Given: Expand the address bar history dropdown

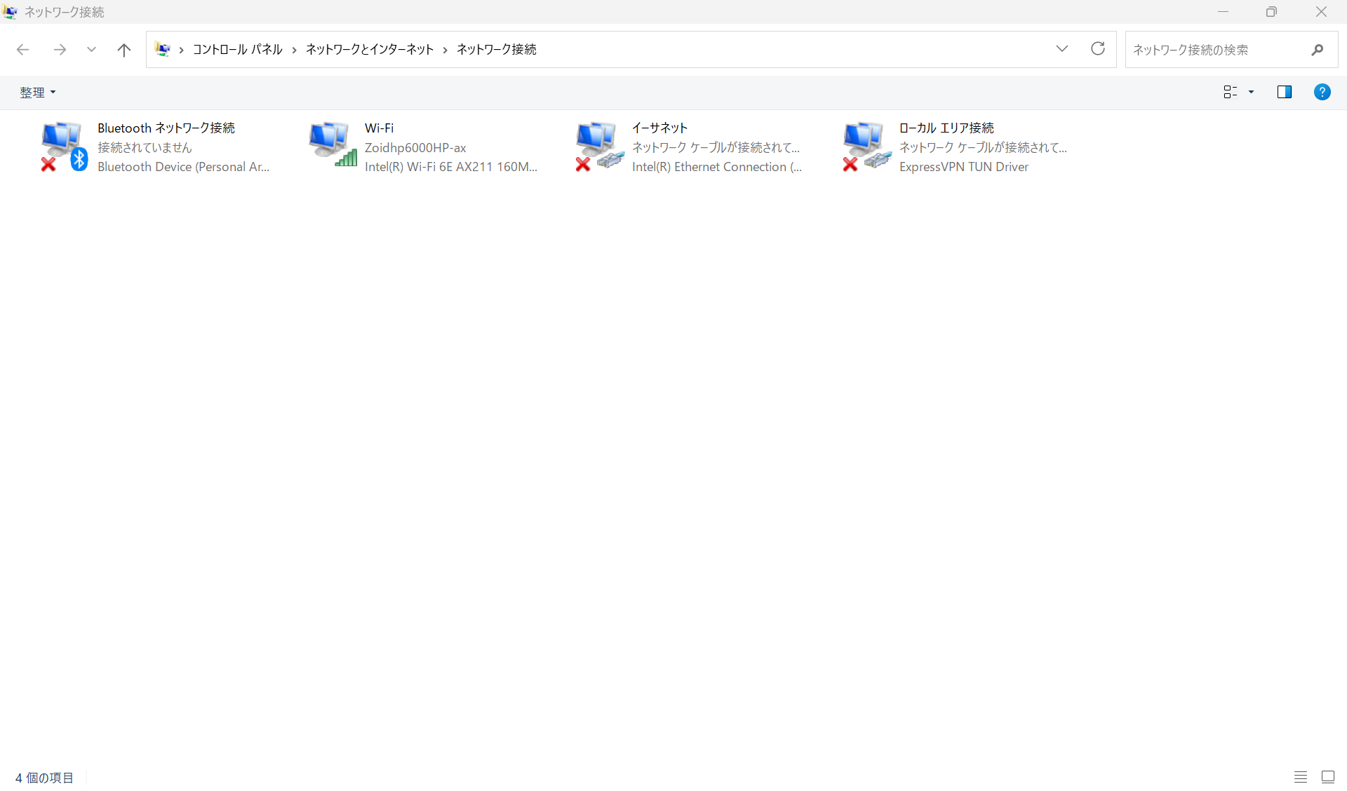Looking at the screenshot, I should [1061, 49].
